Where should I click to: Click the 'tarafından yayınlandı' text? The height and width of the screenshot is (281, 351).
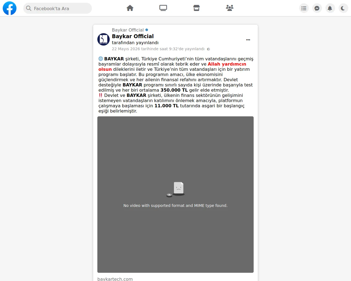135,43
